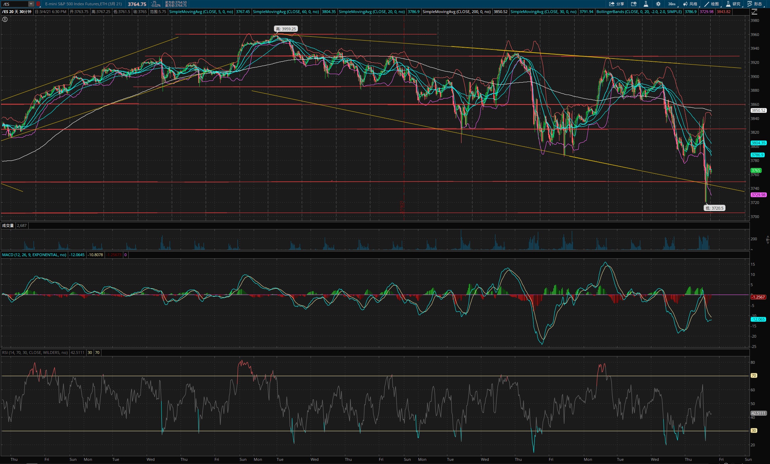Click the /ES symbol input field

[15, 4]
